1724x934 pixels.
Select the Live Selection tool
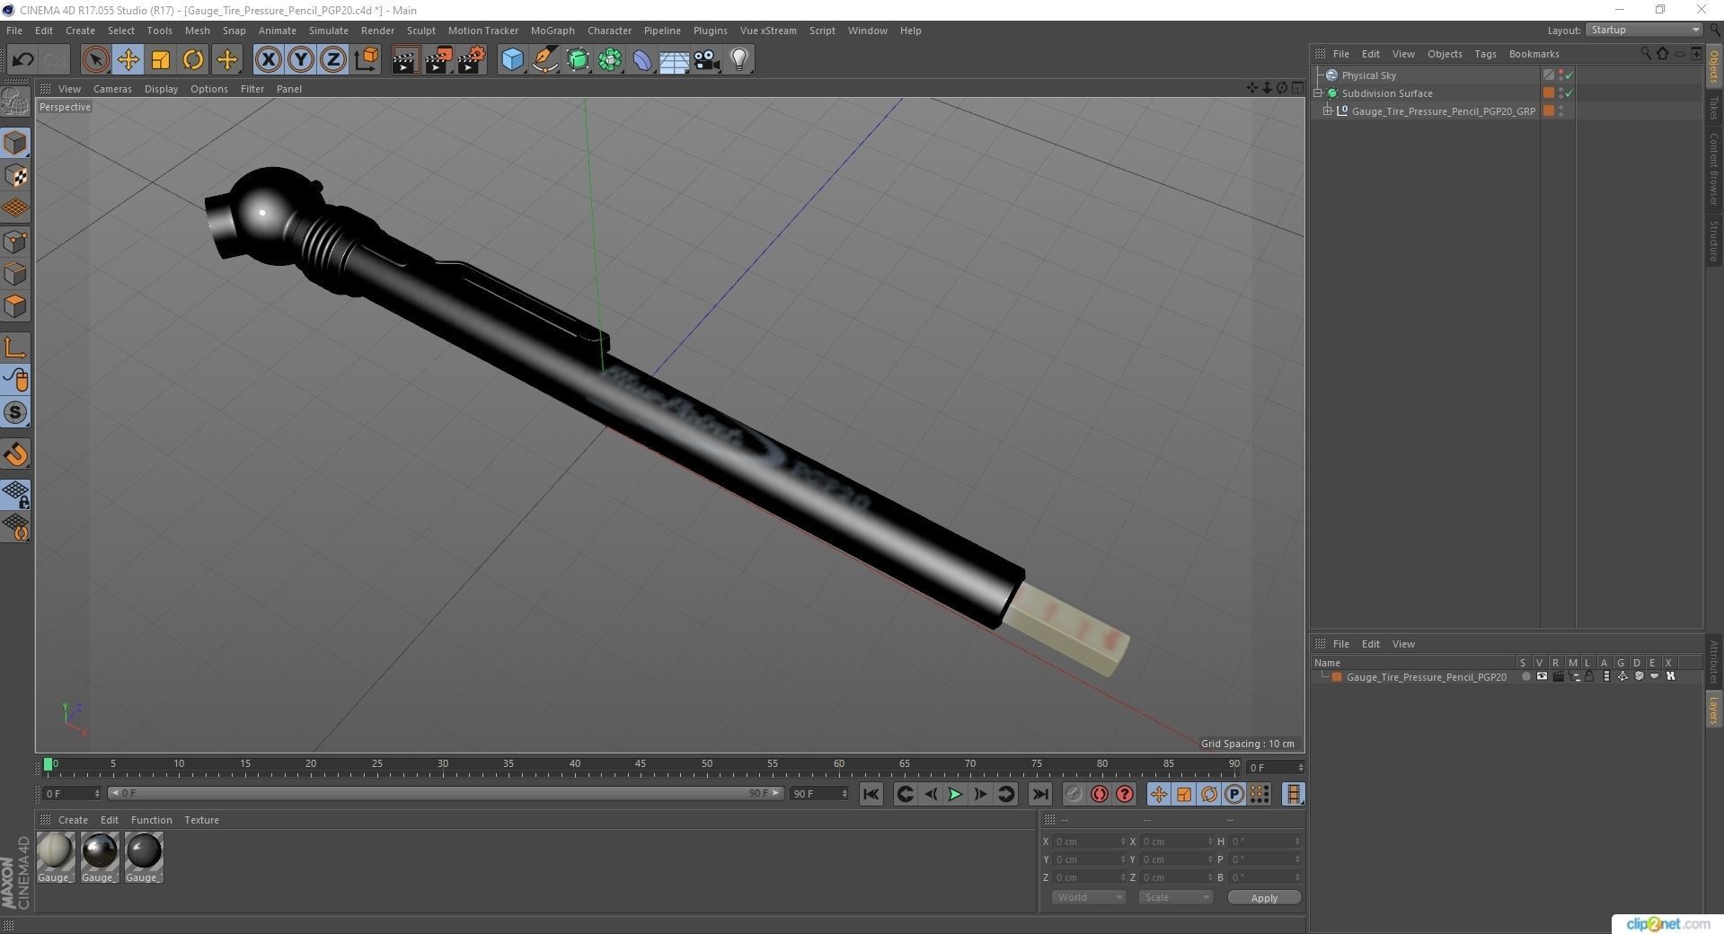click(95, 60)
